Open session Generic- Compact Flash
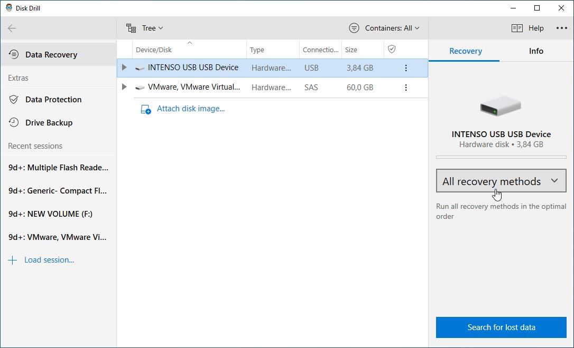The image size is (574, 348). point(59,191)
